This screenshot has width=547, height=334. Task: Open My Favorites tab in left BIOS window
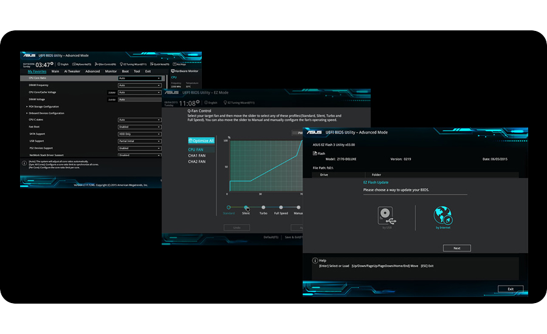pyautogui.click(x=37, y=71)
